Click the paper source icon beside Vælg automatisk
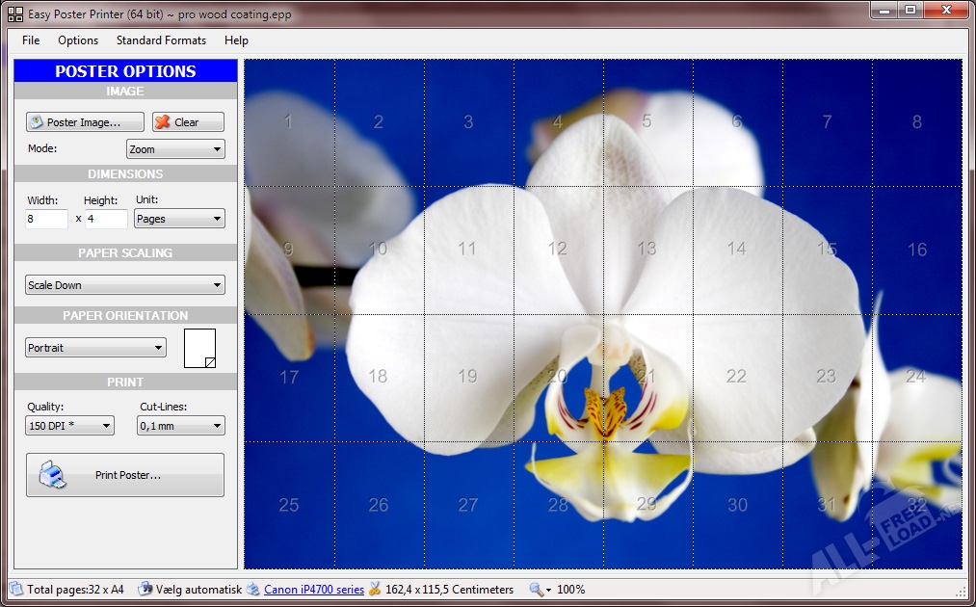The height and width of the screenshot is (607, 976). pos(145,590)
